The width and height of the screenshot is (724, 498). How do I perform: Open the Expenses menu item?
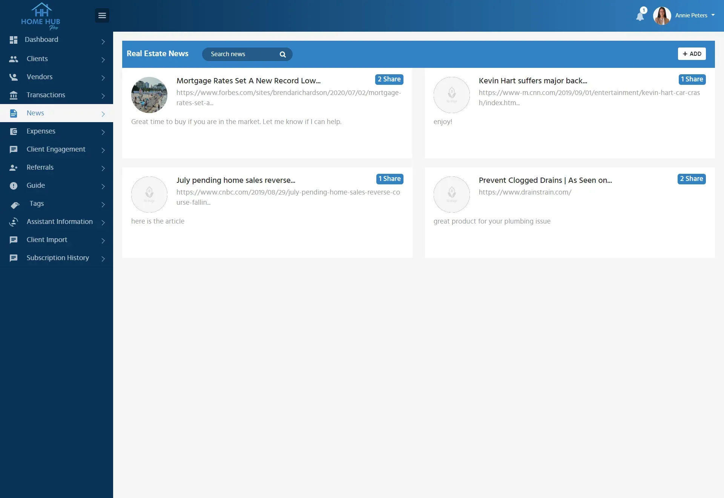point(57,131)
